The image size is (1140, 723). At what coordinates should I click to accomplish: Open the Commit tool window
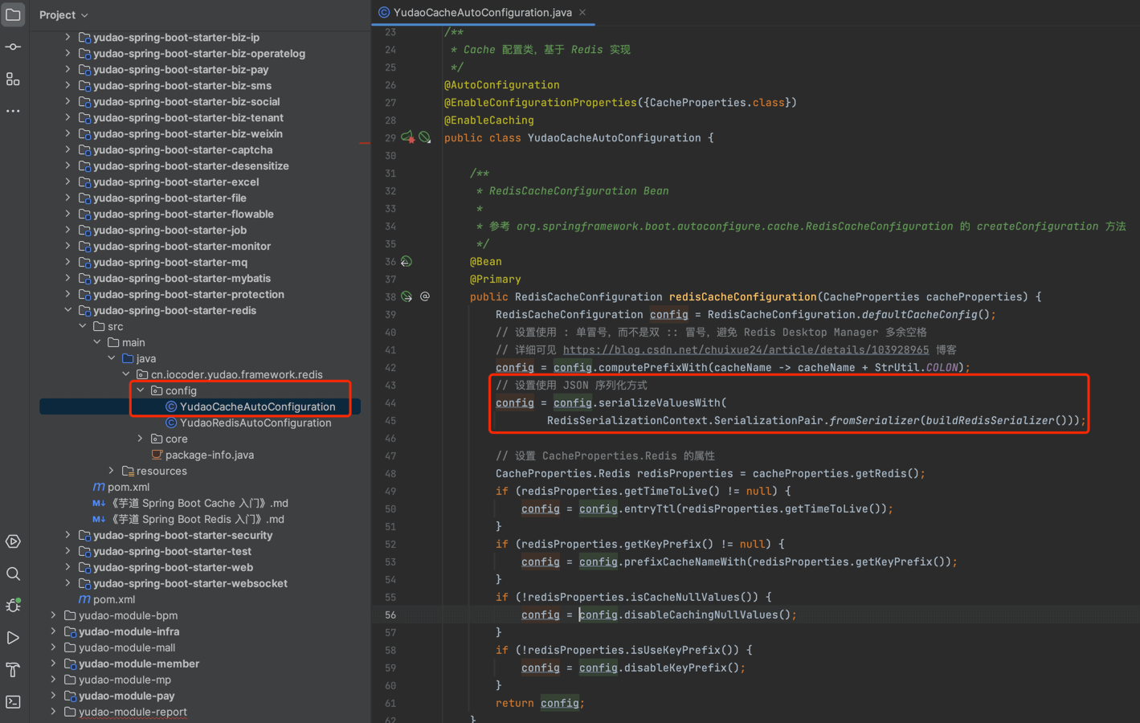click(13, 47)
